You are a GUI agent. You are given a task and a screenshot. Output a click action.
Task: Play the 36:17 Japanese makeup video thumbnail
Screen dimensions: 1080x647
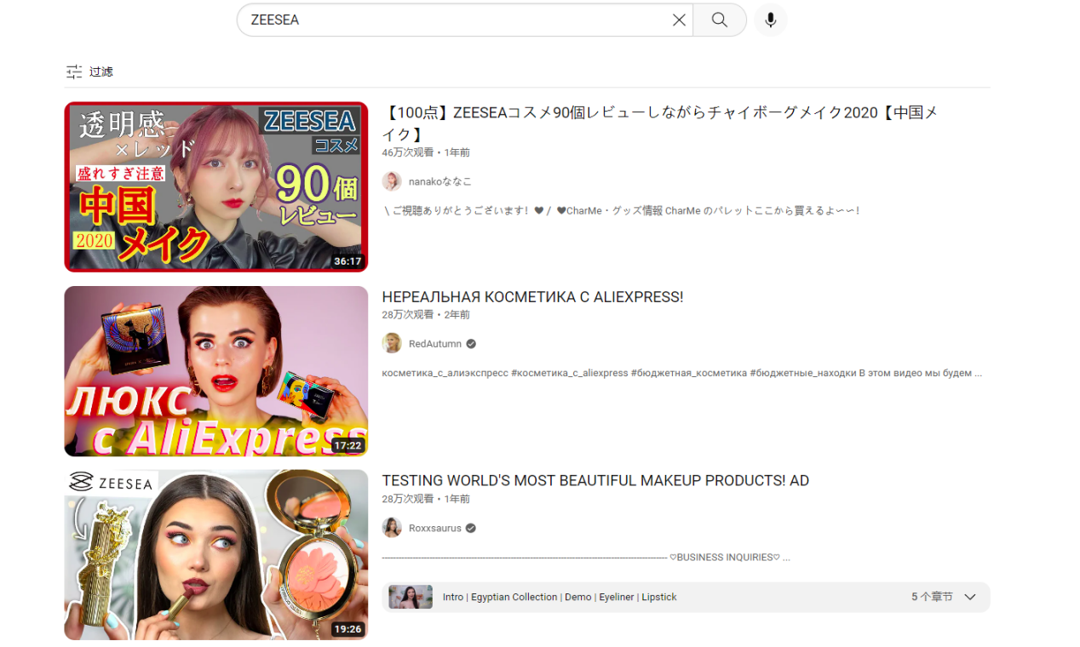215,186
